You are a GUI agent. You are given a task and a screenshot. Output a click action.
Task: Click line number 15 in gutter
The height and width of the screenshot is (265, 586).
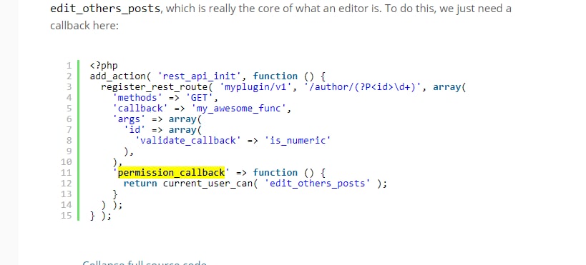click(x=66, y=216)
